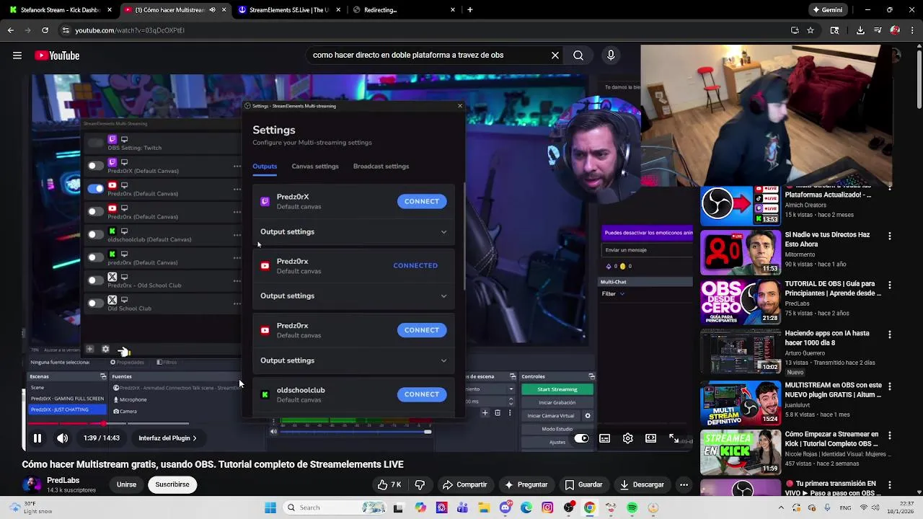Click the Compartir share button
Image resolution: width=923 pixels, height=519 pixels.
(x=464, y=484)
